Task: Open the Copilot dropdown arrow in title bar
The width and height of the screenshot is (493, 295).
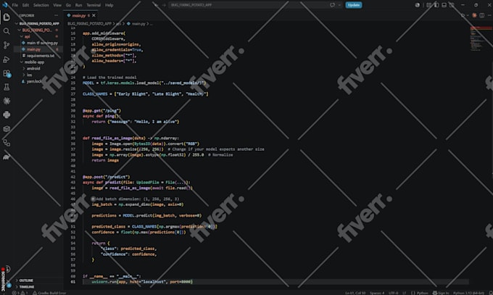Action: 339,5
